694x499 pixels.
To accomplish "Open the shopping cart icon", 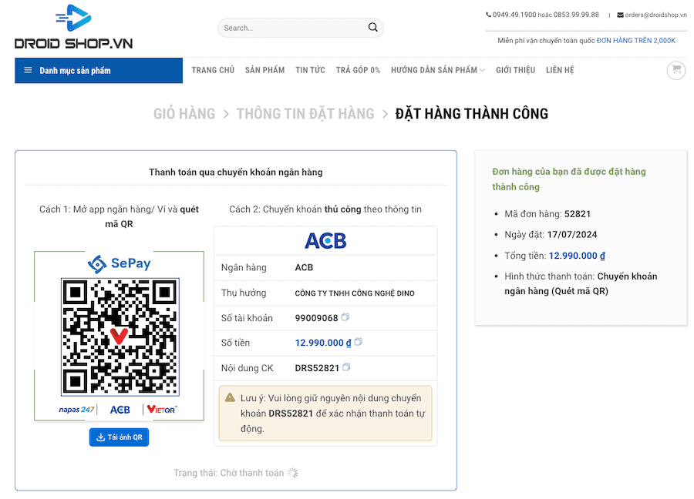I will pyautogui.click(x=675, y=70).
